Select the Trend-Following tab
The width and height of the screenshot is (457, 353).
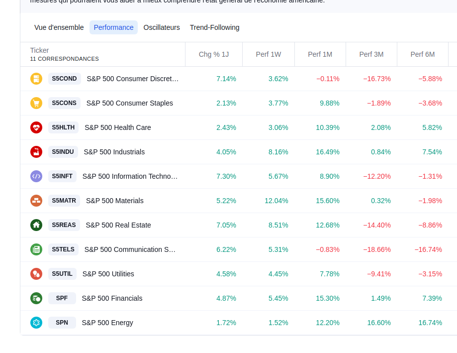point(214,27)
